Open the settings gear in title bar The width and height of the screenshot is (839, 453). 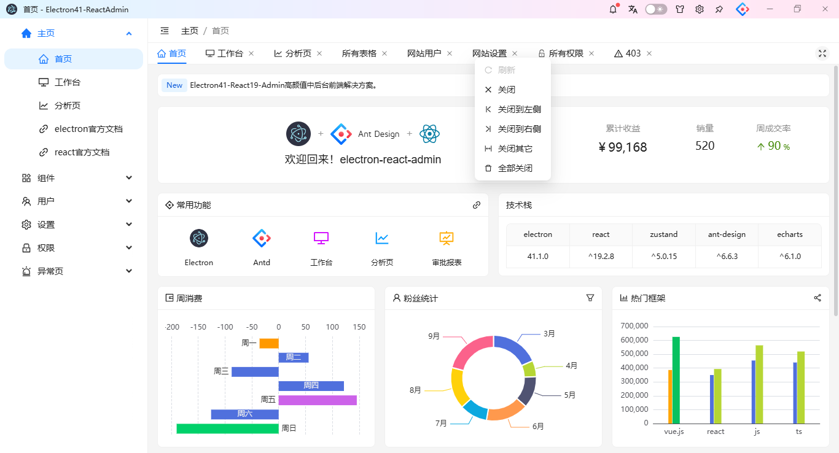700,9
